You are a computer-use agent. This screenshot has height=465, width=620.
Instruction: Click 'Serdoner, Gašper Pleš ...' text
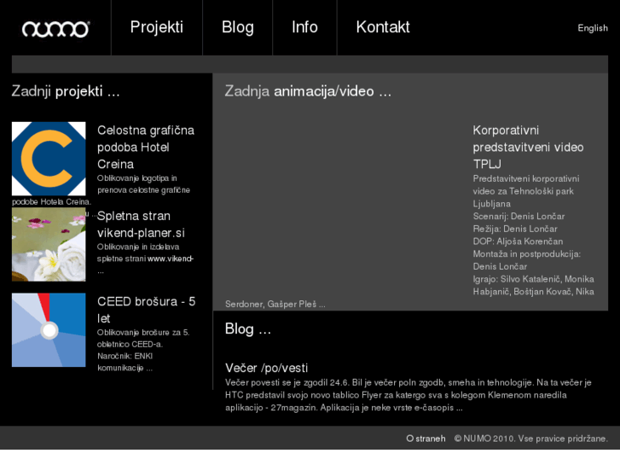pyautogui.click(x=275, y=304)
